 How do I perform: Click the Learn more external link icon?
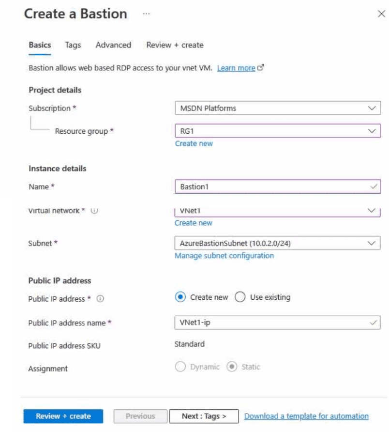(261, 68)
